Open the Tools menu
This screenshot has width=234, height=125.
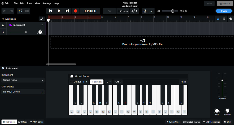tap(29, 3)
